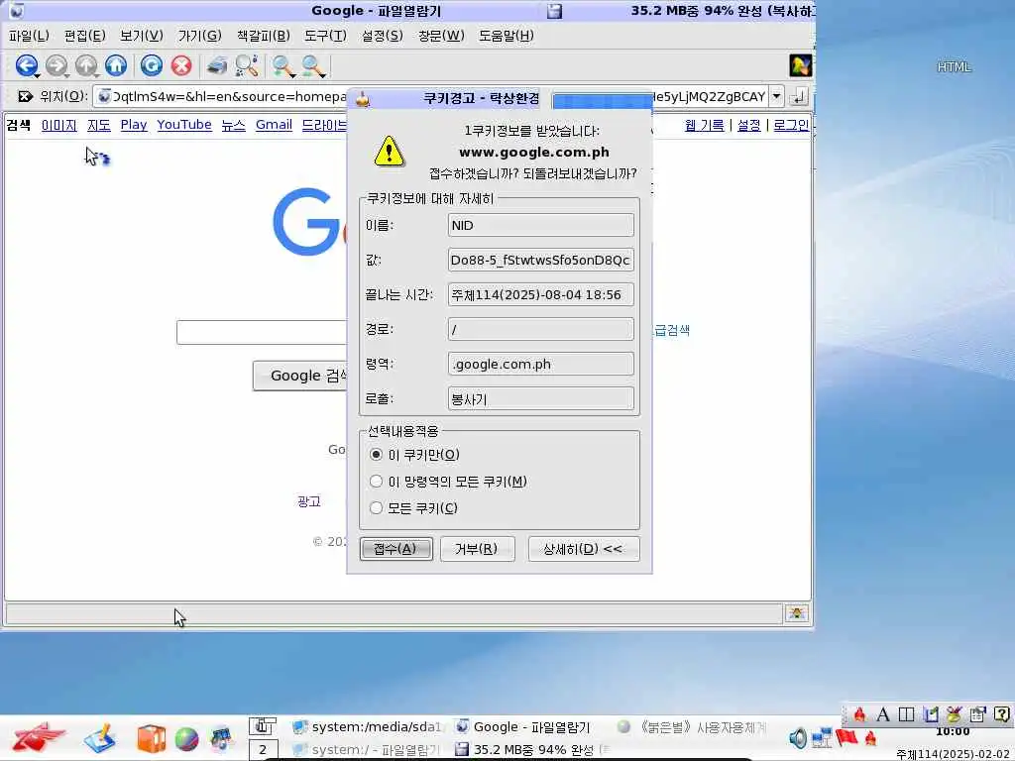Switch to virtual desktop 2 in pager

click(263, 750)
